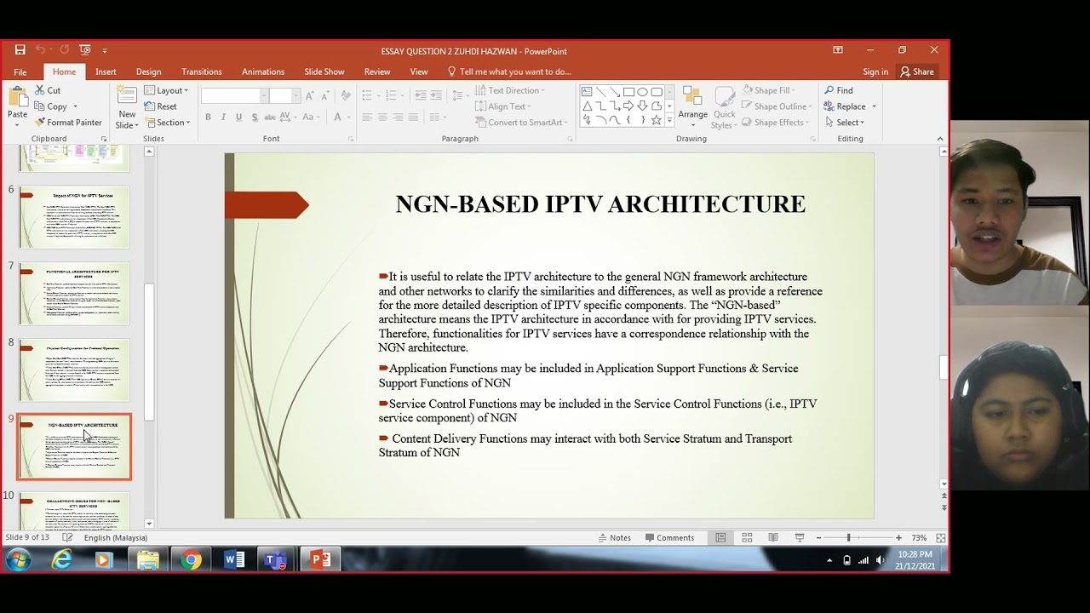Pick the oval shape in the shapes gallery
The image size is (1090, 613).
(642, 92)
